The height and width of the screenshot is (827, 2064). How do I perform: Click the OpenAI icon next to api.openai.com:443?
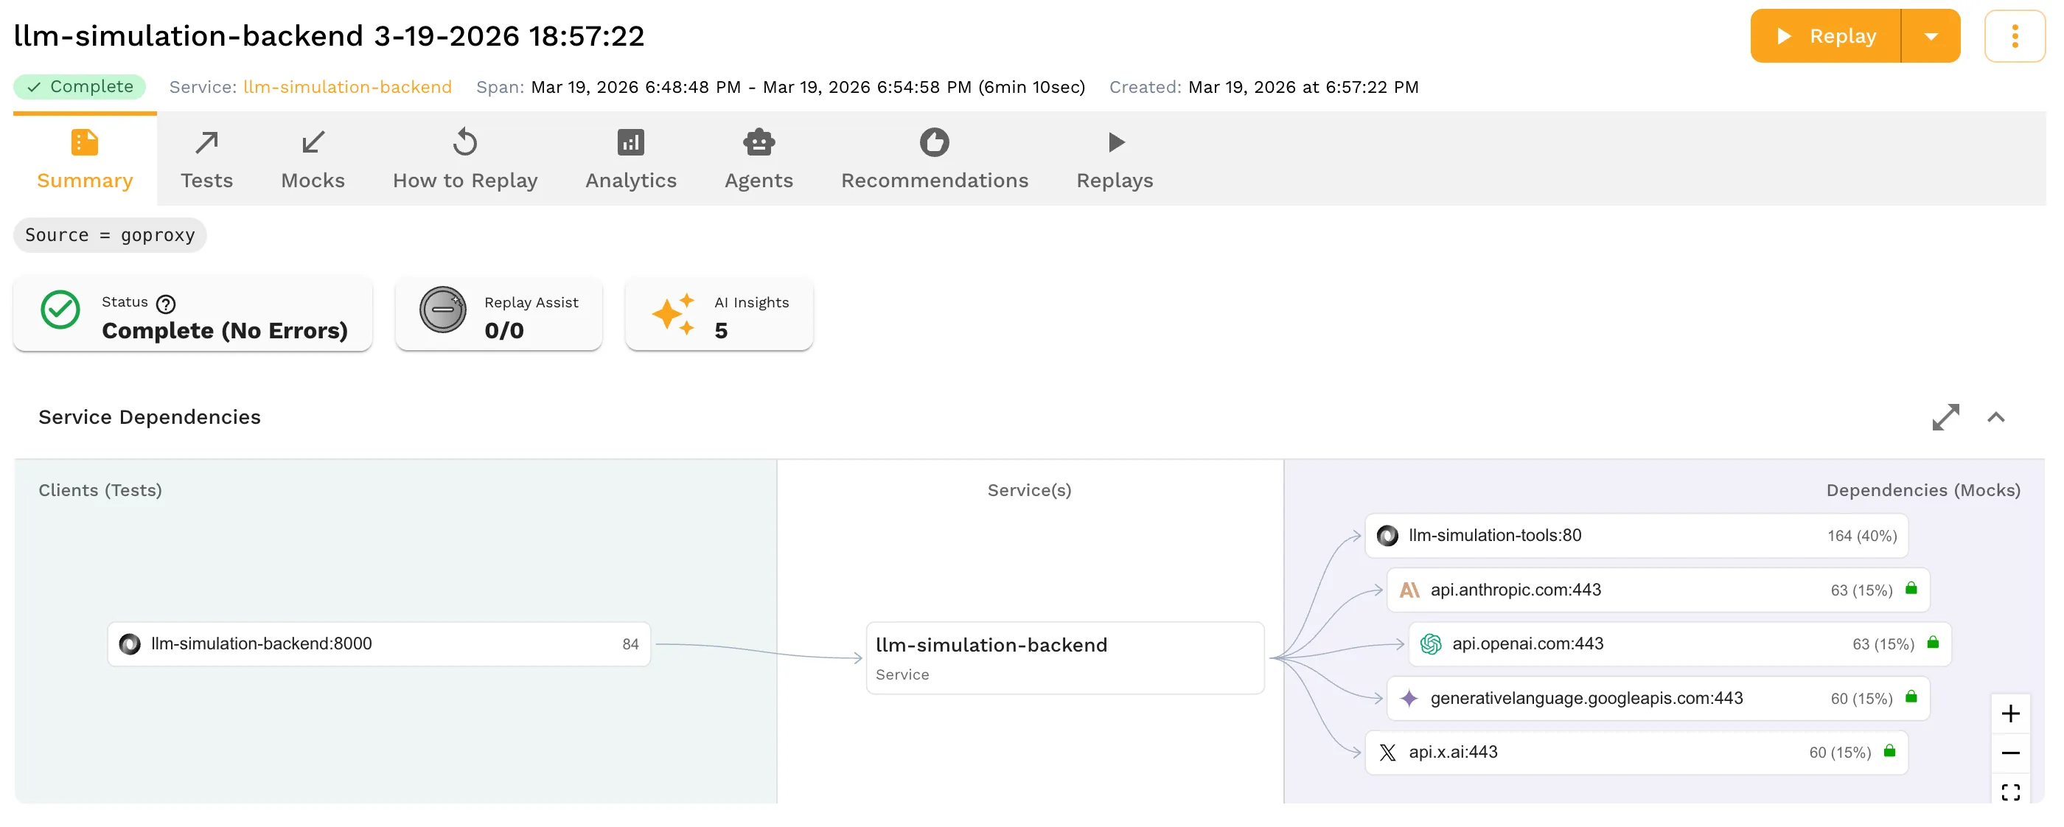point(1432,643)
